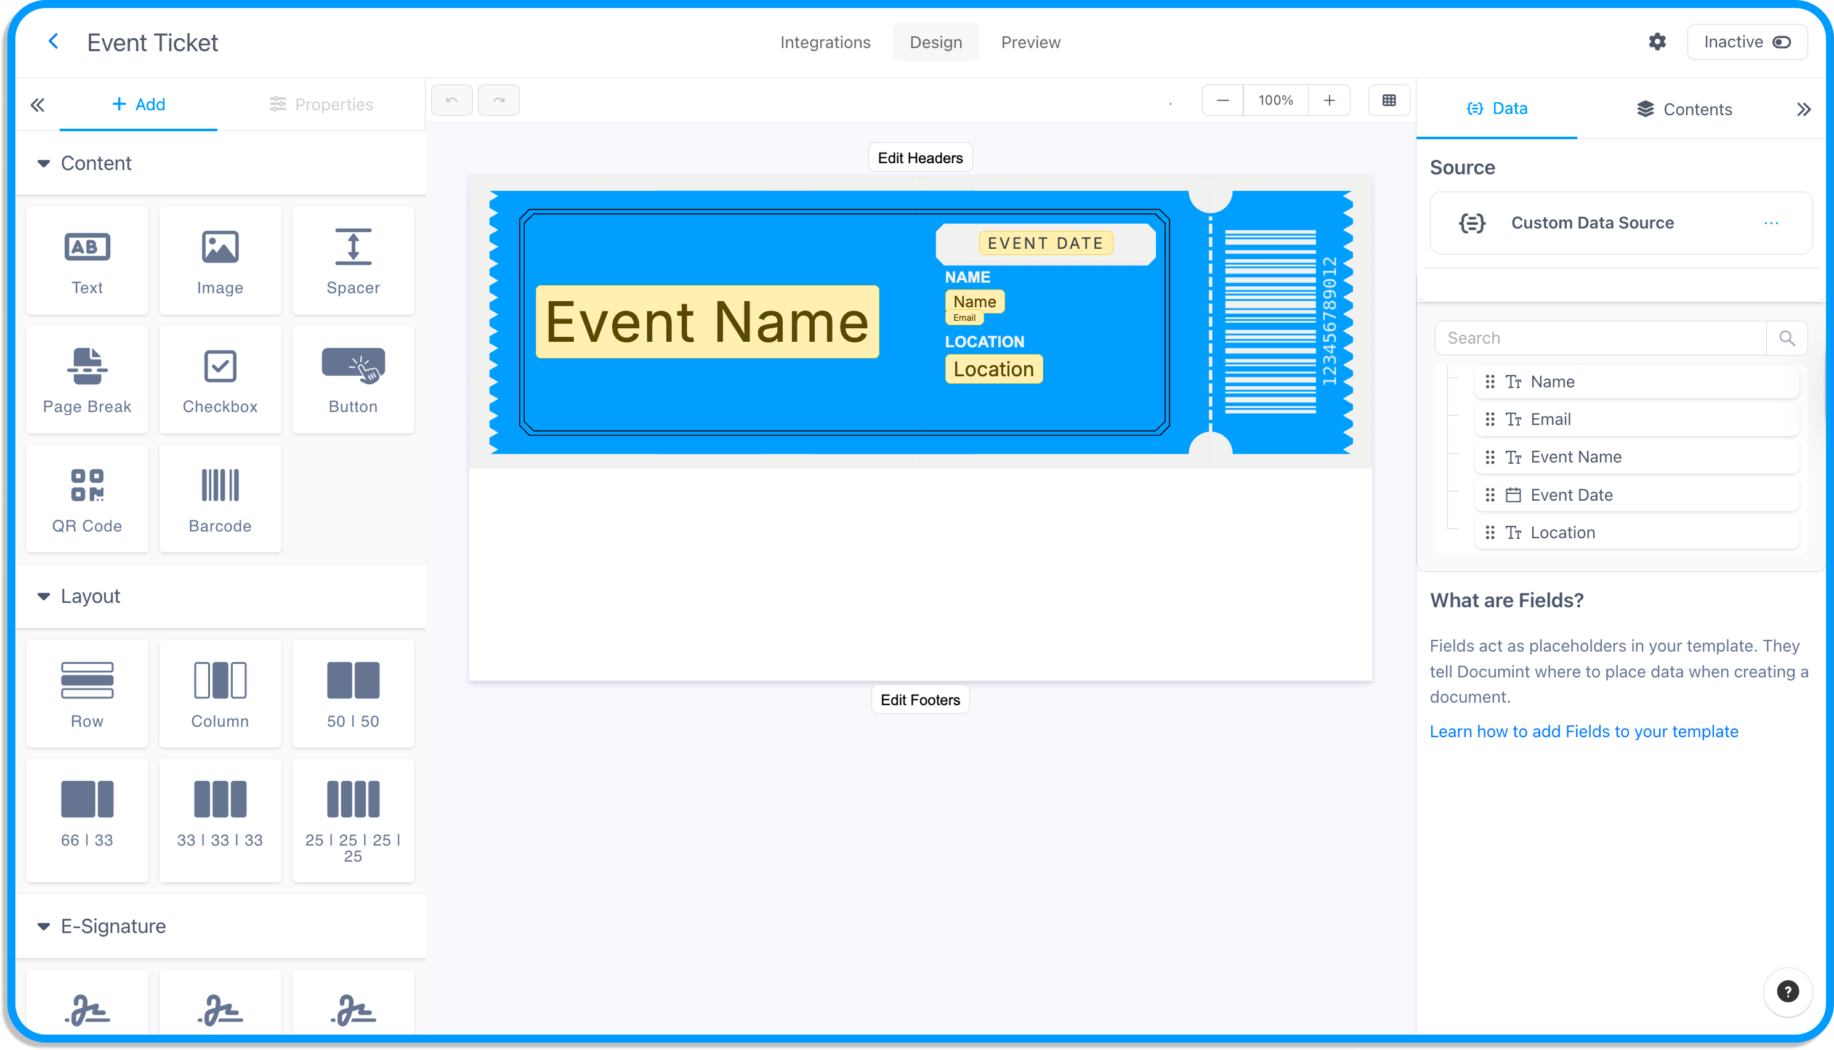Add a Checkbox element
1834x1050 pixels.
coord(220,379)
